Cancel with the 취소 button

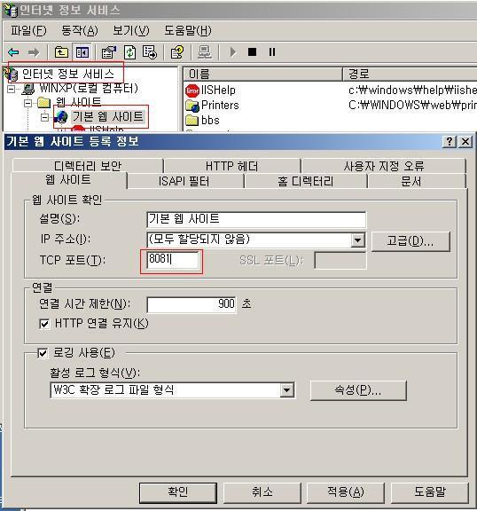click(x=262, y=492)
